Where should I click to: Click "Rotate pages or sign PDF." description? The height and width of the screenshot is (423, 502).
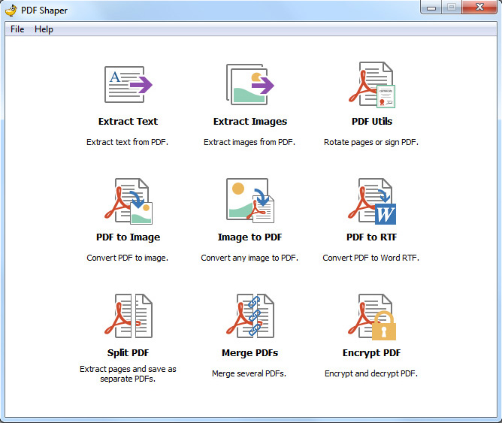pyautogui.click(x=371, y=142)
